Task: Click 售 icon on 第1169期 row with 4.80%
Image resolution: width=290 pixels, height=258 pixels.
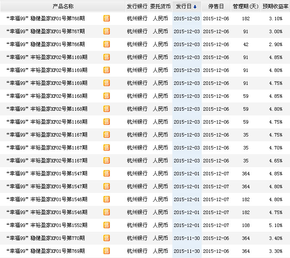Action: point(106,70)
